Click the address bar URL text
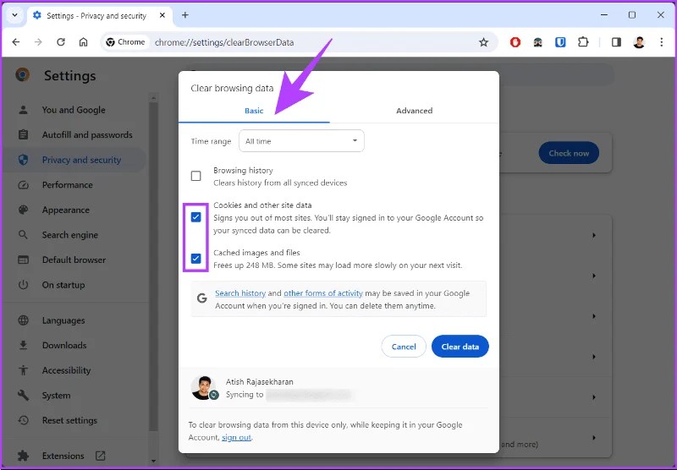The width and height of the screenshot is (677, 470). click(x=224, y=42)
